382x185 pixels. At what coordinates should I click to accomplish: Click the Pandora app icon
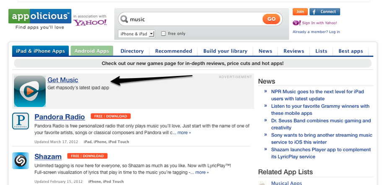pos(21,121)
